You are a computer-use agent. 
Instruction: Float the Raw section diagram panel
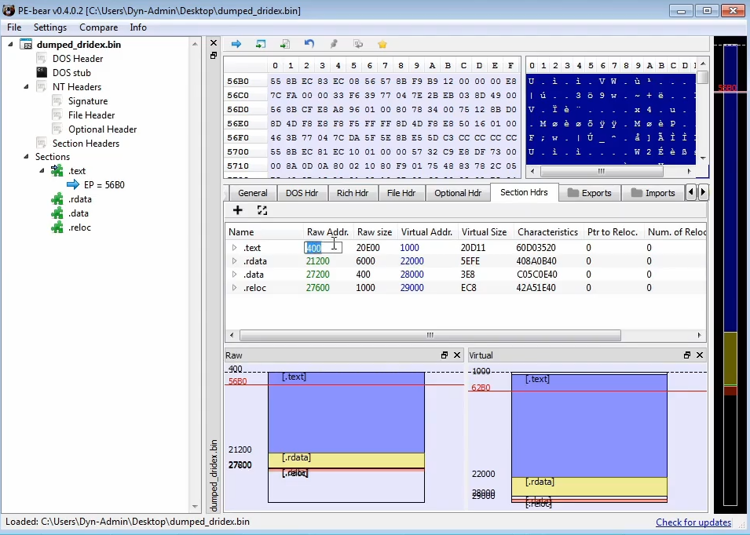[x=445, y=355]
